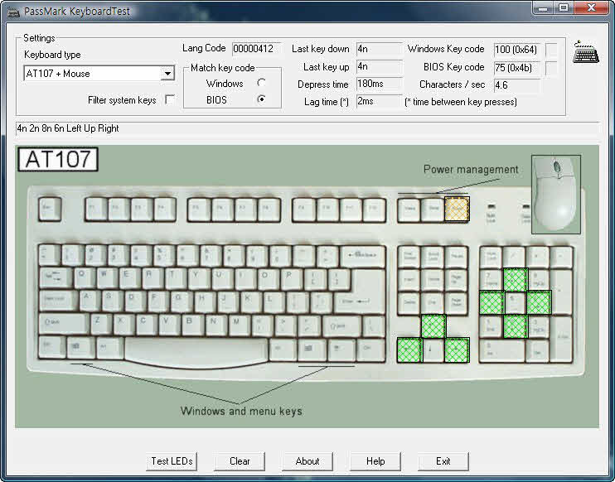The height and width of the screenshot is (482, 615).
Task: Open Help
Action: click(375, 461)
